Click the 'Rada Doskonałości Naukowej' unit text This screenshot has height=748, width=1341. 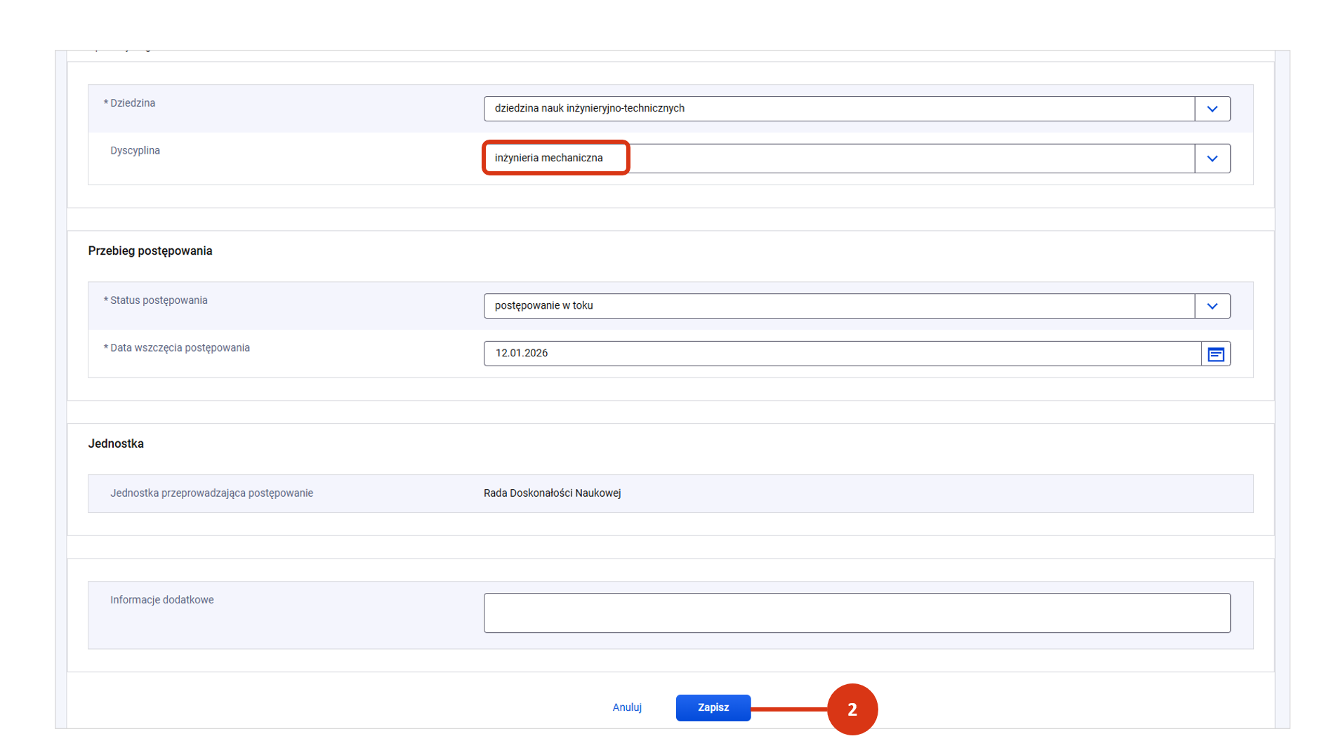pyautogui.click(x=552, y=493)
